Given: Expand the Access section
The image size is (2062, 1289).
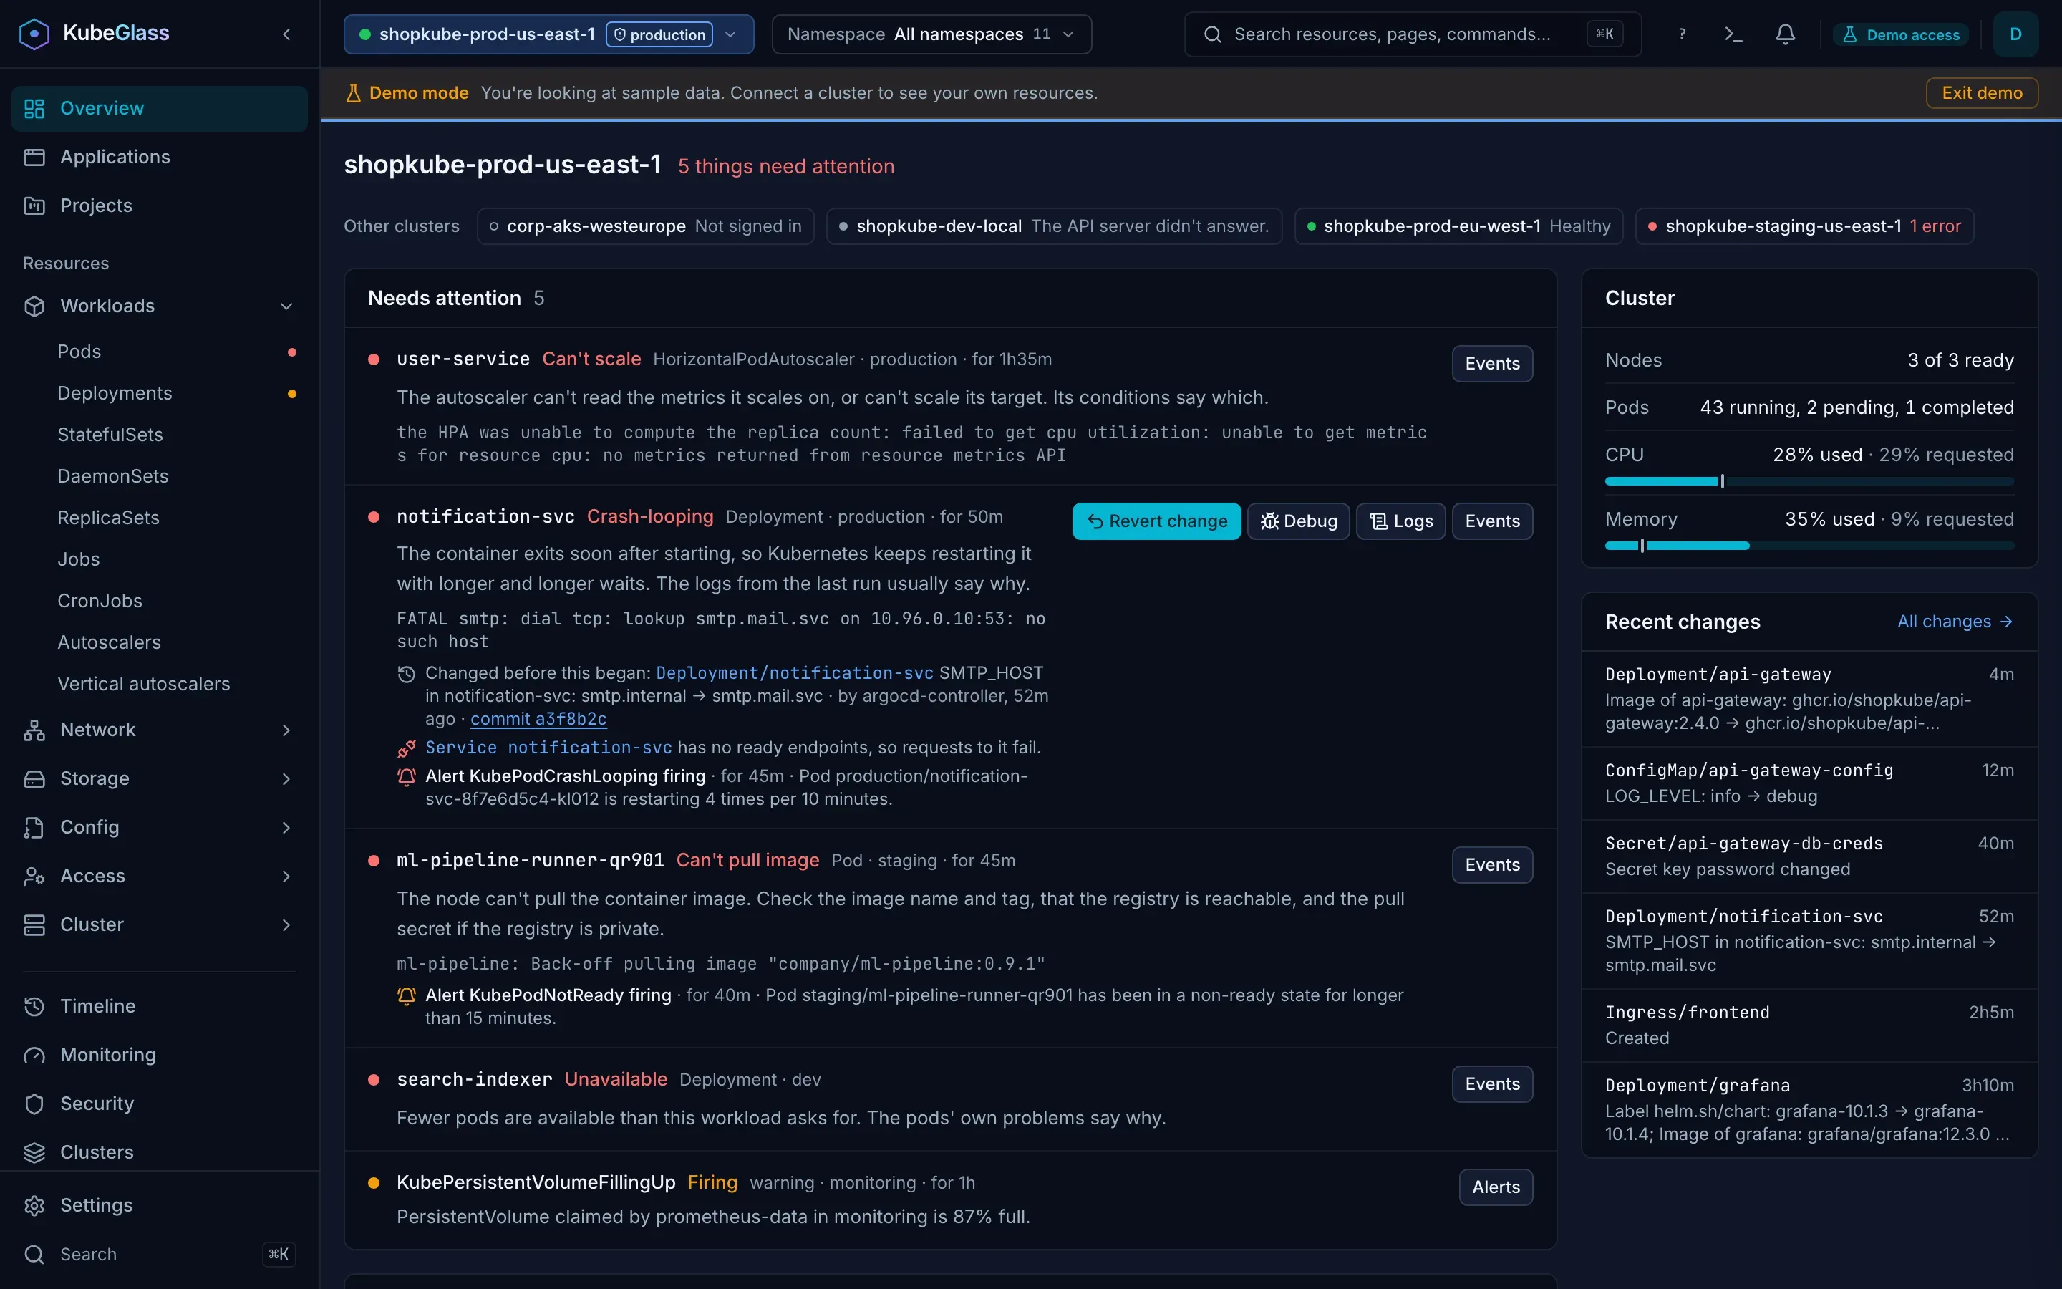Looking at the screenshot, I should 160,876.
